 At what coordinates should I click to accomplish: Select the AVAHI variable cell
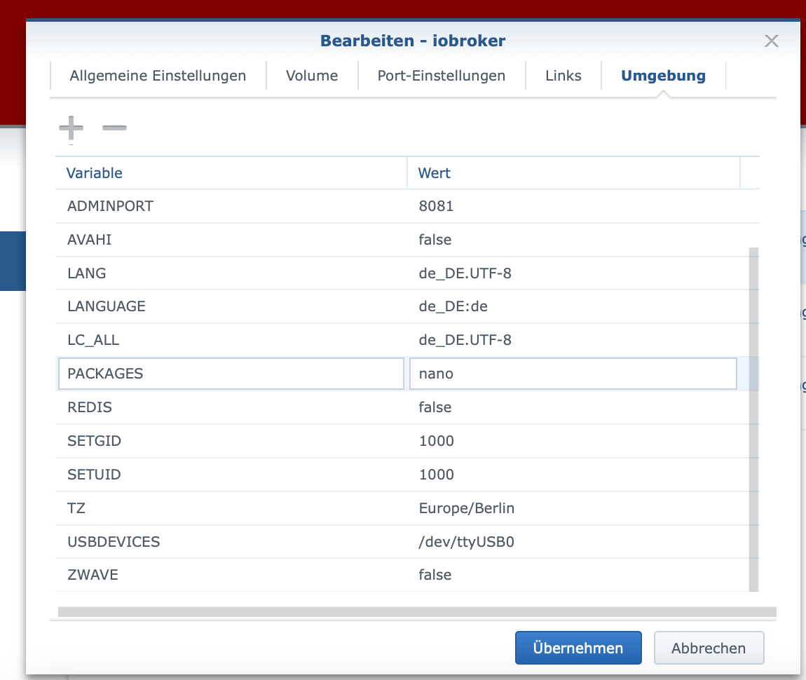click(231, 240)
